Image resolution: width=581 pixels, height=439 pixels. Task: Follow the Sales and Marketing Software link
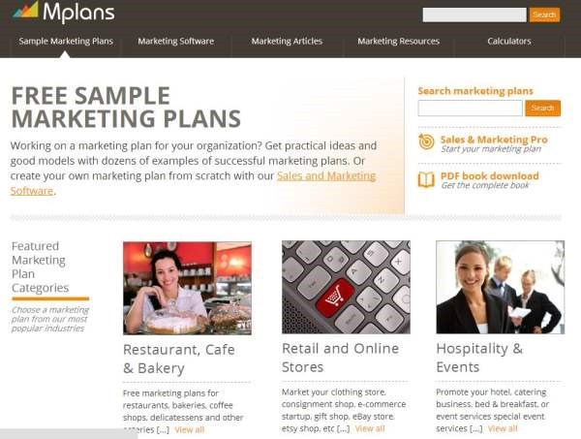pyautogui.click(x=193, y=183)
